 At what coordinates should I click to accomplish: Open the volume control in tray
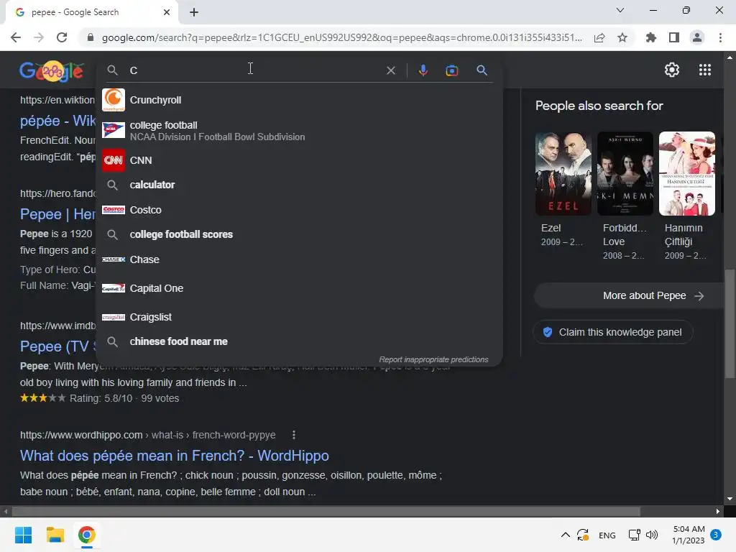[651, 535]
